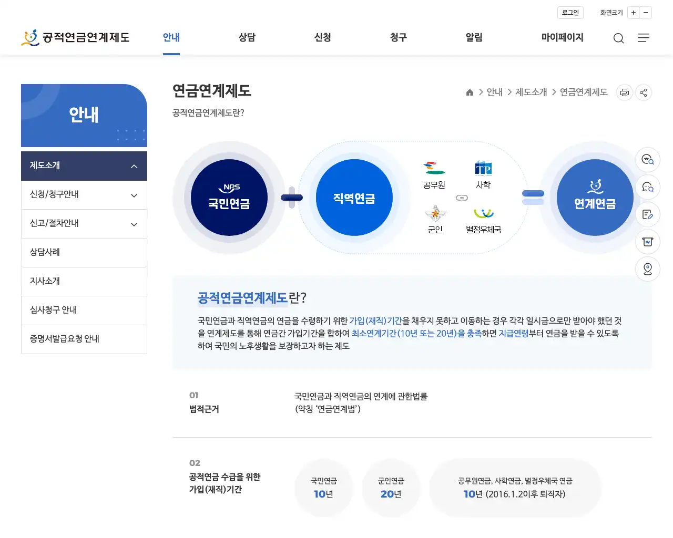The height and width of the screenshot is (538, 673).
Task: Click the 로그인 button
Action: tap(570, 13)
